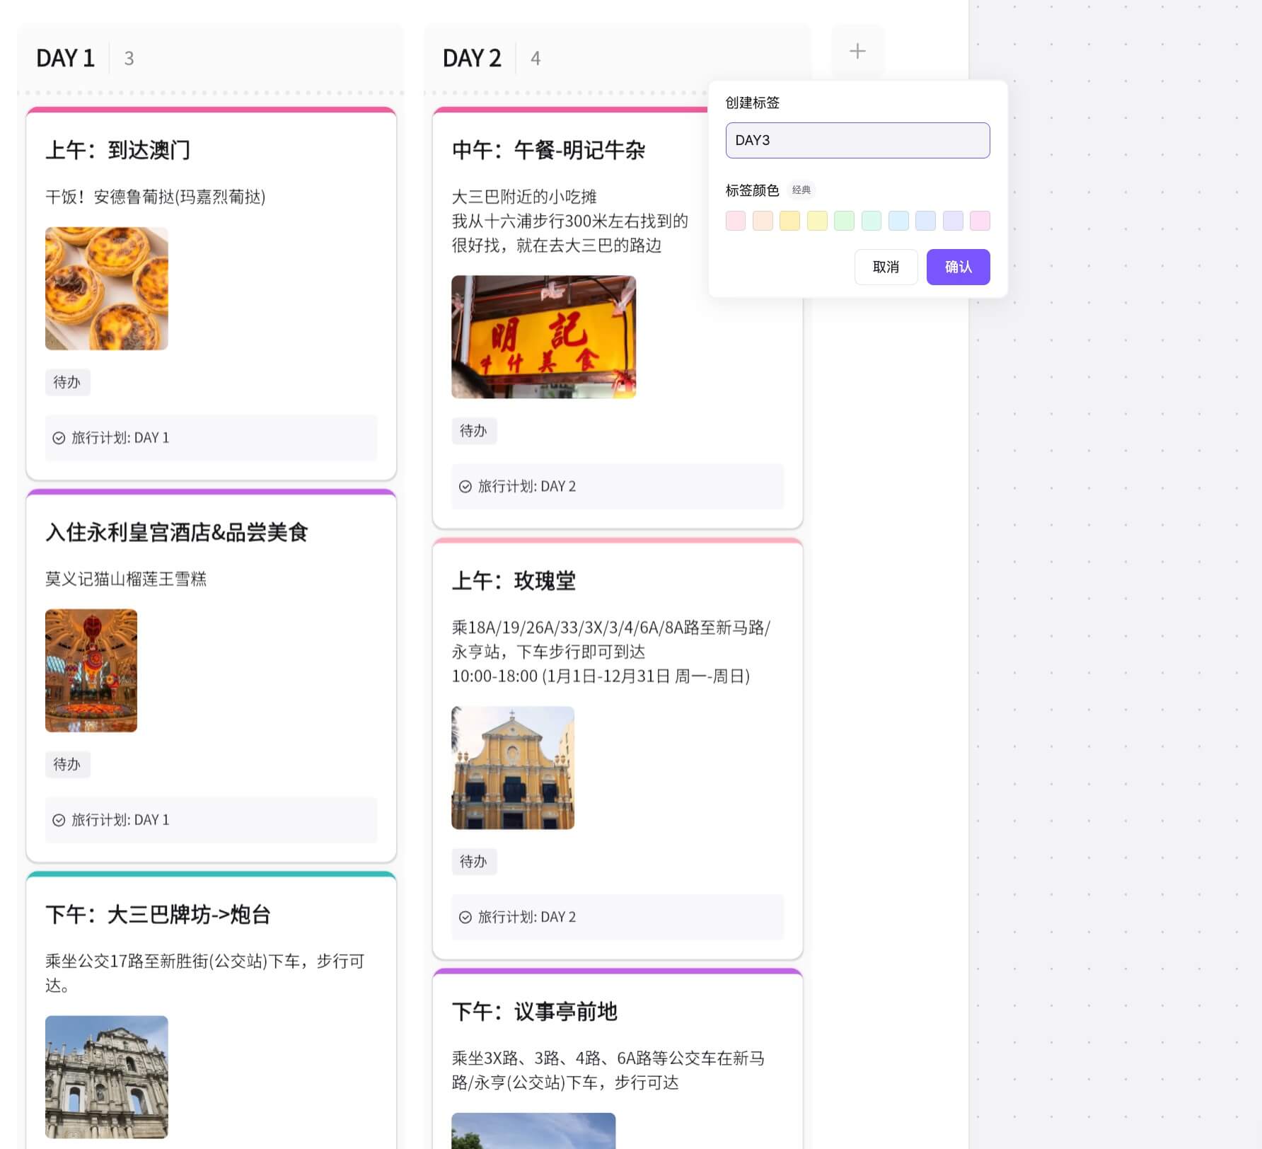
Task: Click 待办 status tag in 午餐-明记牛杂 card
Action: tap(474, 431)
